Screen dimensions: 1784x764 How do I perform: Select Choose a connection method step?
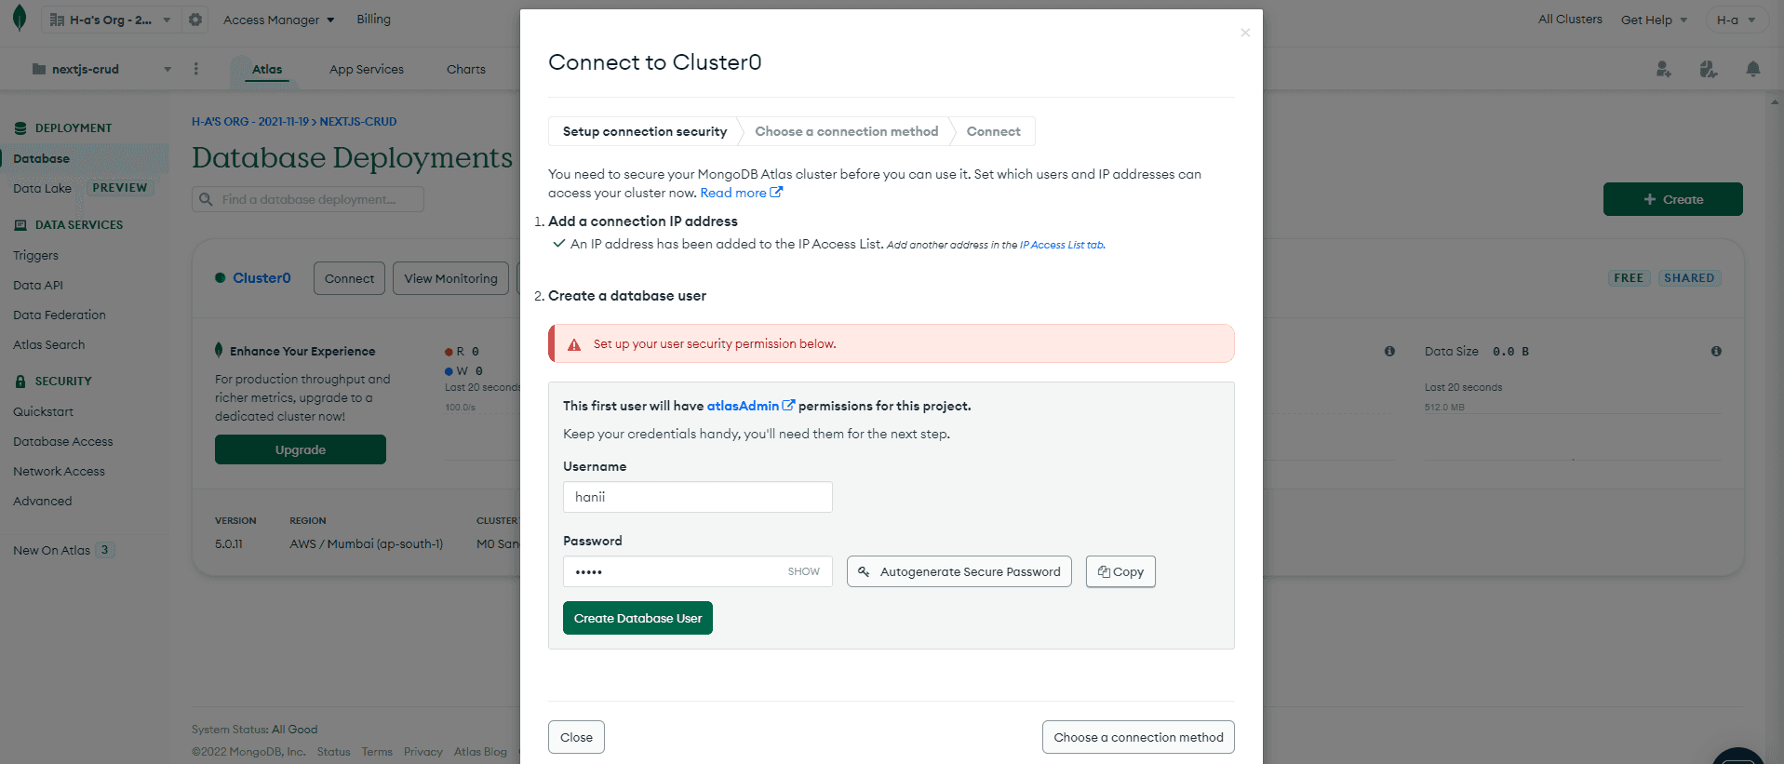(x=846, y=131)
